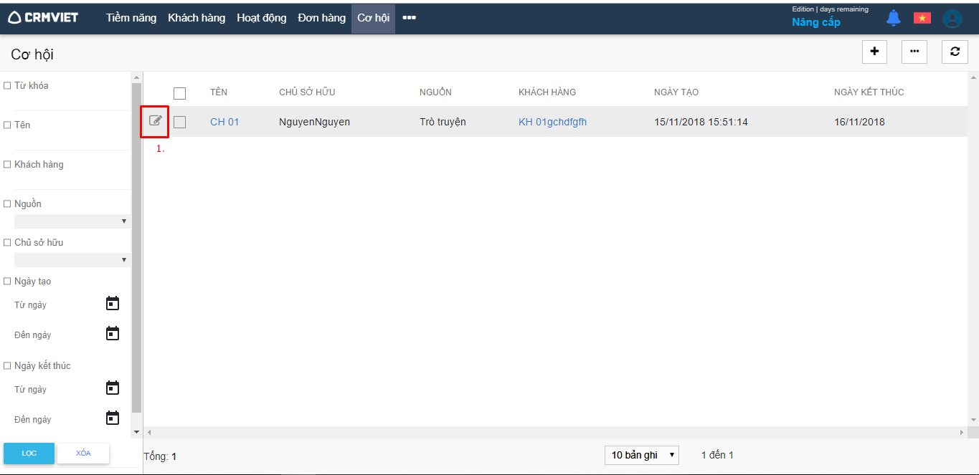Open the three-dots actions button below header
The width and height of the screenshot is (979, 475).
pos(914,52)
